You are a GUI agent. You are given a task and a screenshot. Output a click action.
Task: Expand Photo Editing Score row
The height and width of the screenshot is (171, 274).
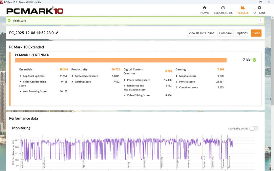[124, 80]
